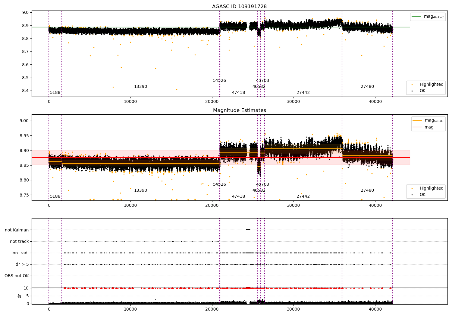This screenshot has height=316, width=452.
Task: Click the 'Ion. rad.' axis label
Action: coord(20,253)
